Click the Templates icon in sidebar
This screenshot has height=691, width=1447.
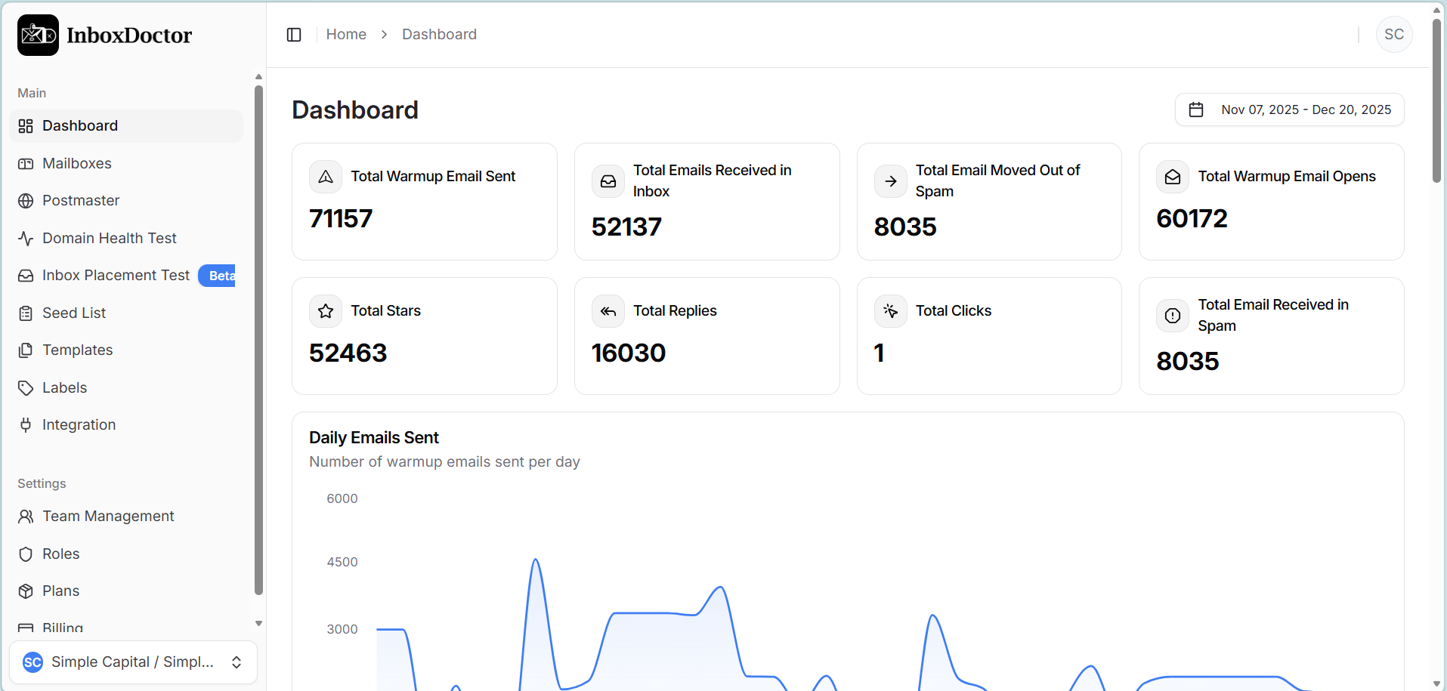(x=26, y=350)
